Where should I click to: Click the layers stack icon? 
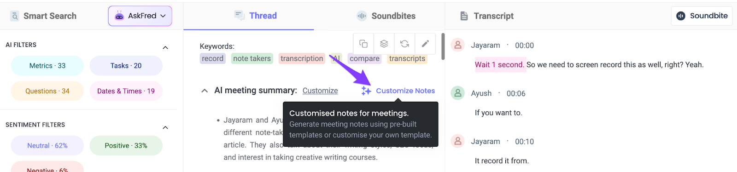(384, 44)
